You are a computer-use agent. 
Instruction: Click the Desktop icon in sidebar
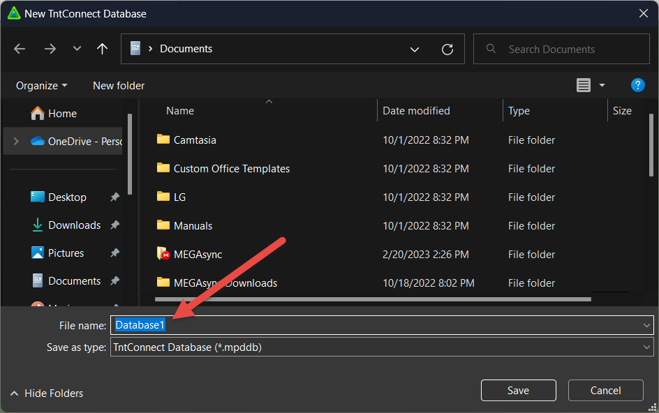pyautogui.click(x=38, y=197)
